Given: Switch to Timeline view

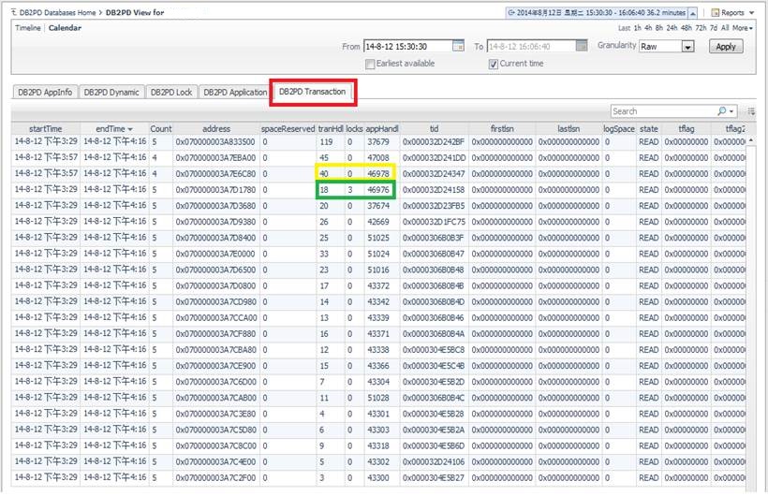Looking at the screenshot, I should click(x=27, y=28).
